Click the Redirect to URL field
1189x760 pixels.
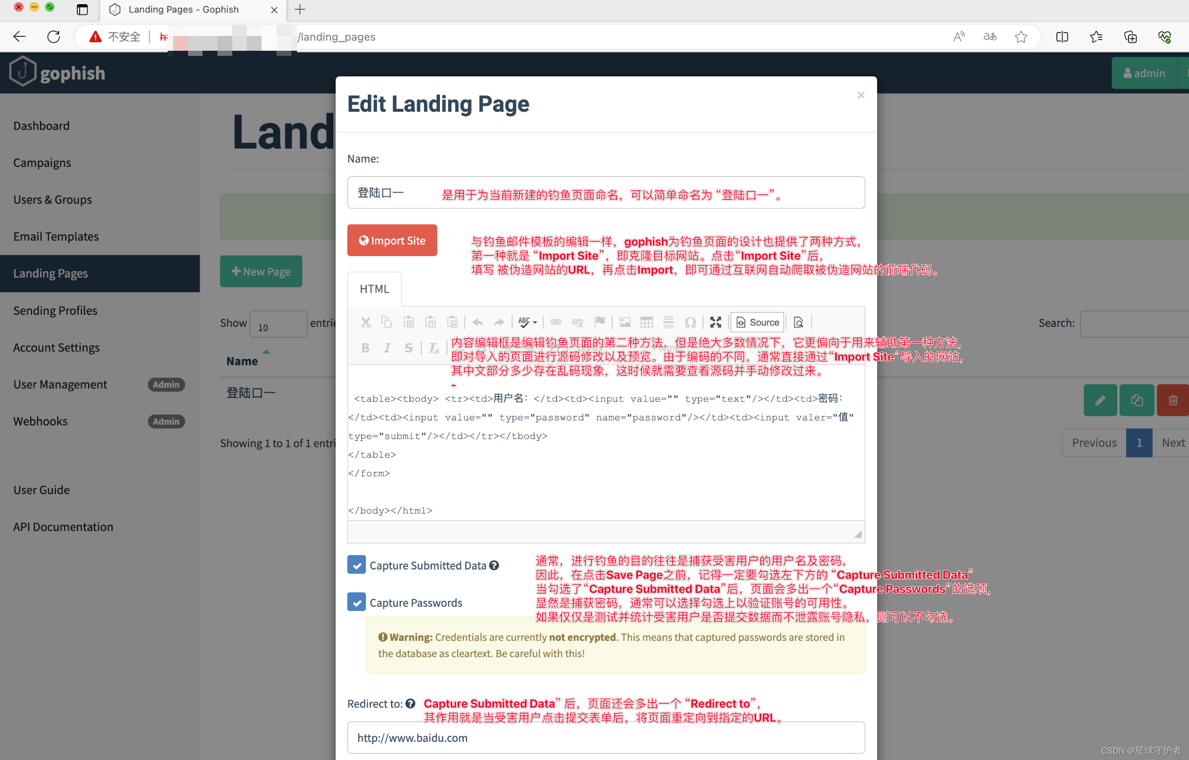(x=606, y=738)
